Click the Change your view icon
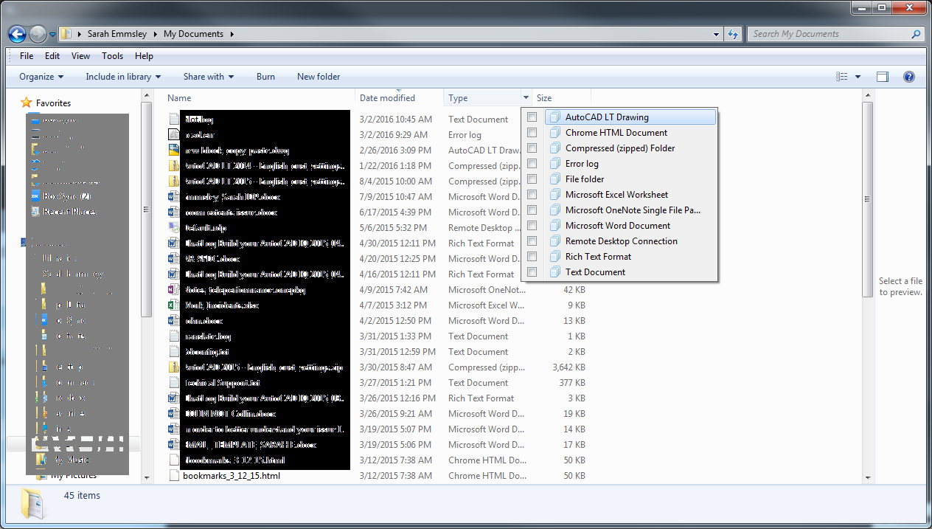932x529 pixels. (842, 77)
